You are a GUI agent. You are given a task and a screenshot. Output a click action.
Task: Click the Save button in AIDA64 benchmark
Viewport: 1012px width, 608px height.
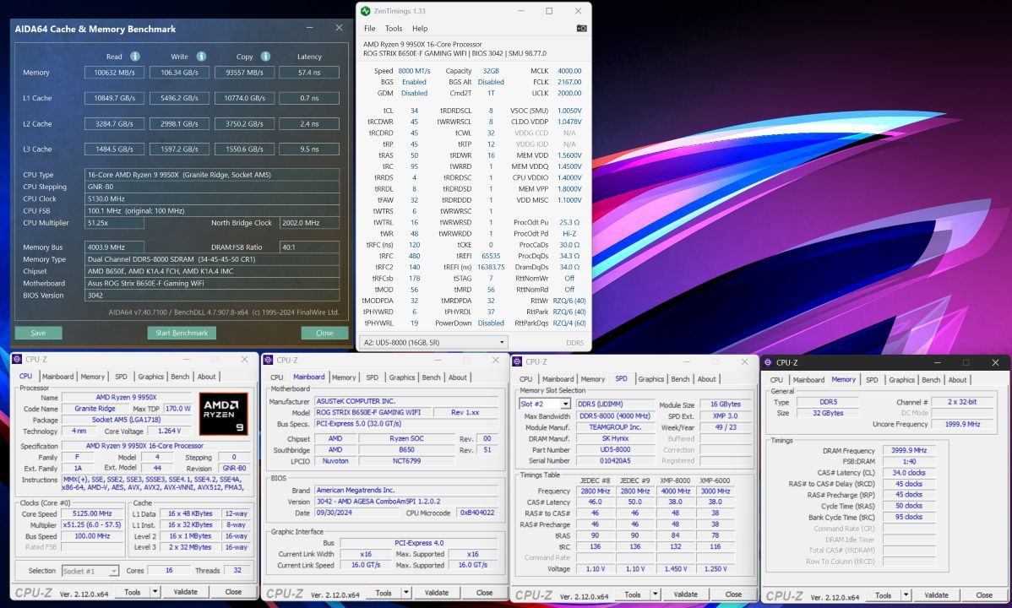38,333
